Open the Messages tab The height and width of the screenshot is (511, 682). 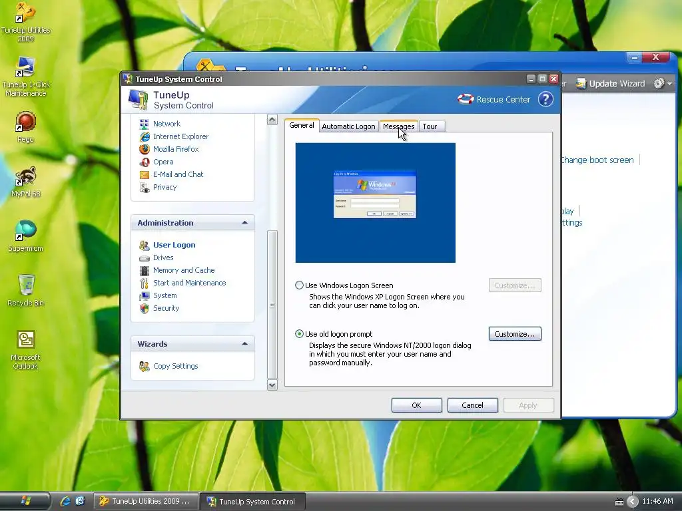pyautogui.click(x=398, y=126)
